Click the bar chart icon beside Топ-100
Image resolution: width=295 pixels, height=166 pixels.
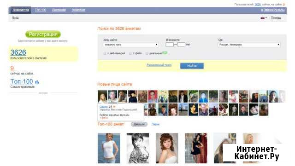37,82
